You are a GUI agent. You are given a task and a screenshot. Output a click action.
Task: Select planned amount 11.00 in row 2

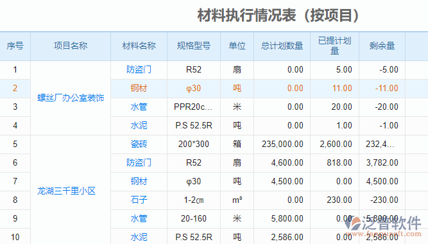click(x=342, y=88)
